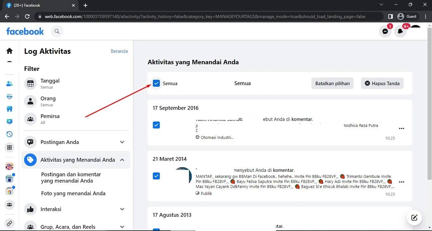
Task: Click the calendar icon for Tanggal filter
Action: point(30,84)
